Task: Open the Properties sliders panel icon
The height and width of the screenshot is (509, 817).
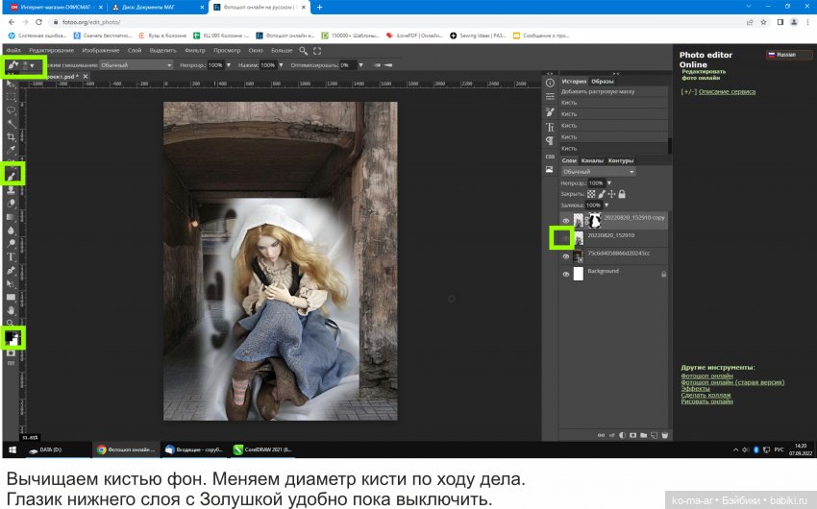Action: (x=550, y=97)
